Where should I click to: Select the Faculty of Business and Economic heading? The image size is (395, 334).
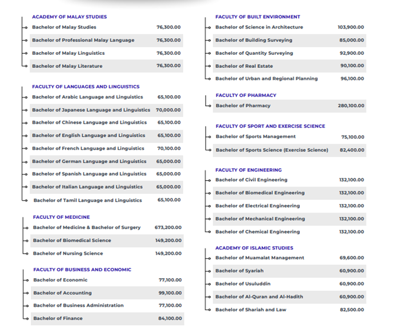click(x=82, y=270)
